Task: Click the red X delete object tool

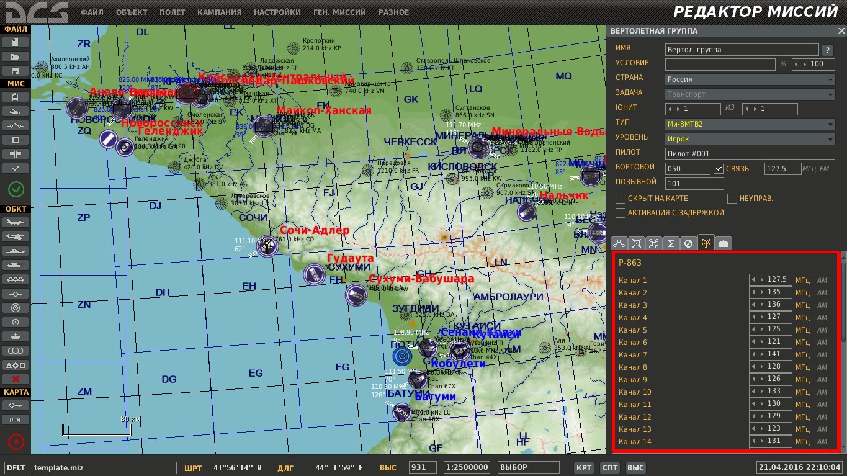Action: point(16,379)
